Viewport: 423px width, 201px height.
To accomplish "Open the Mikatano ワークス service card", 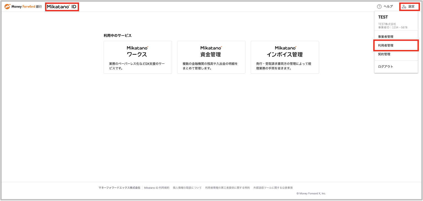I will pyautogui.click(x=138, y=57).
